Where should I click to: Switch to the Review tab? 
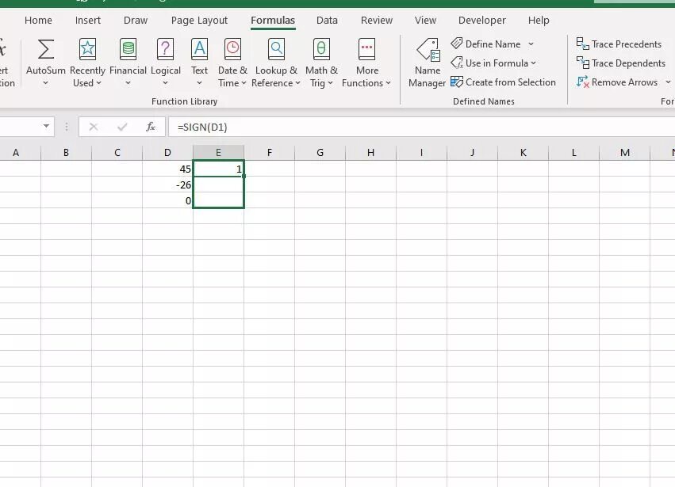tap(377, 21)
